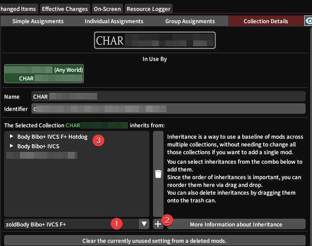Click into the Name input field
This screenshot has width=312, height=246.
click(169, 96)
